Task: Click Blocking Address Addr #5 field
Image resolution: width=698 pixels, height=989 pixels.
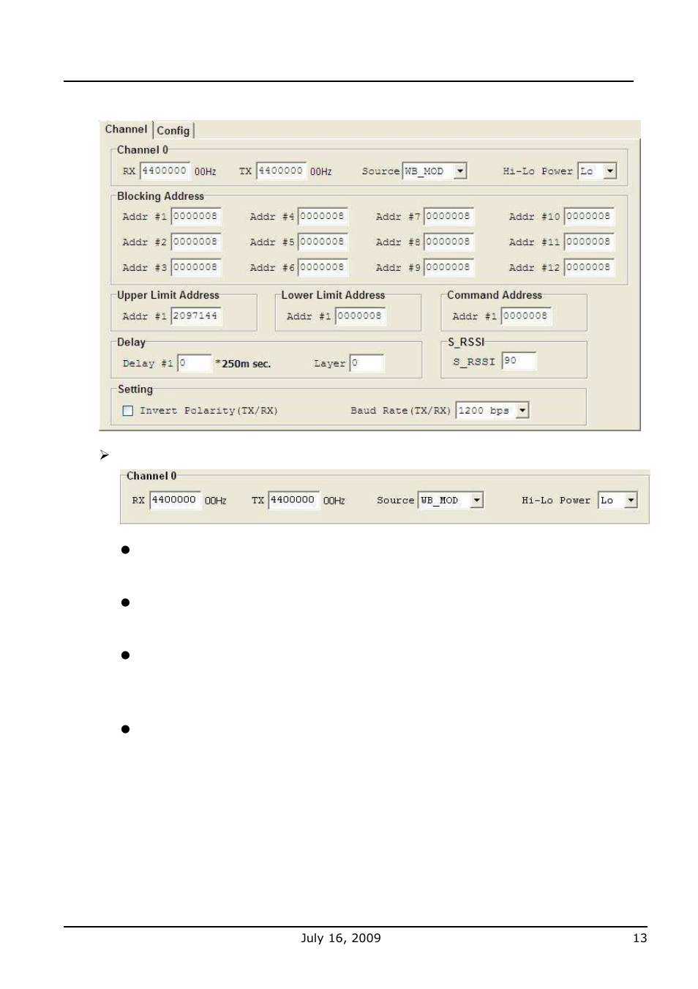Action: pos(323,242)
